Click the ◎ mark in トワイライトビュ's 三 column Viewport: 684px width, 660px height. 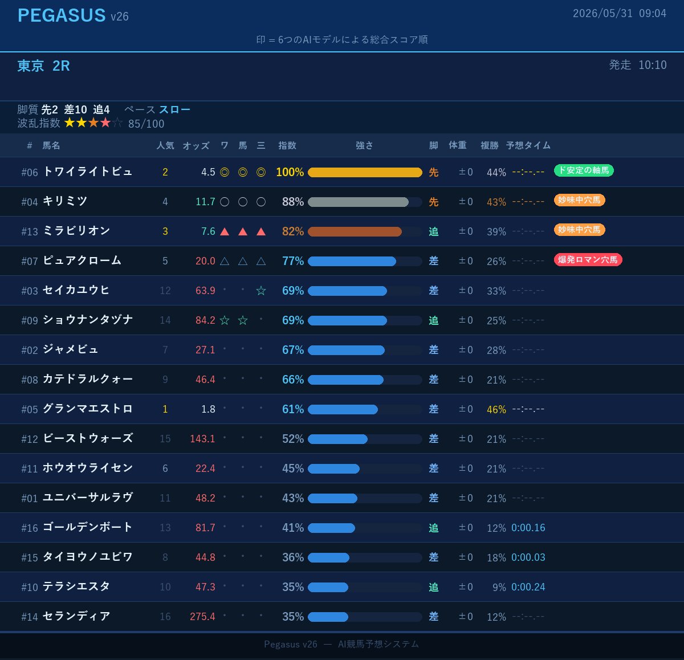(x=261, y=172)
